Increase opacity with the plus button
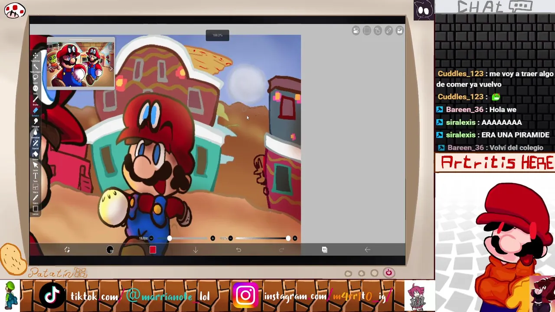Screen dimensions: 555x312 tap(295, 238)
